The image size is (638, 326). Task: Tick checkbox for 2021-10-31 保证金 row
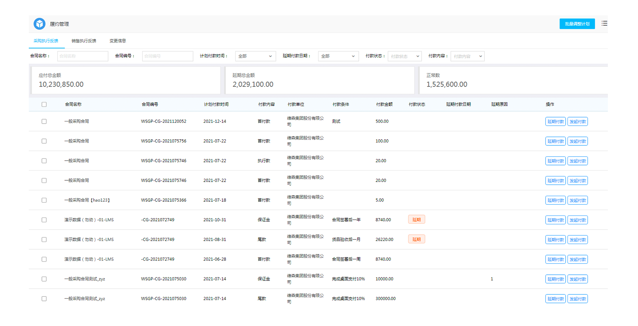coord(44,220)
